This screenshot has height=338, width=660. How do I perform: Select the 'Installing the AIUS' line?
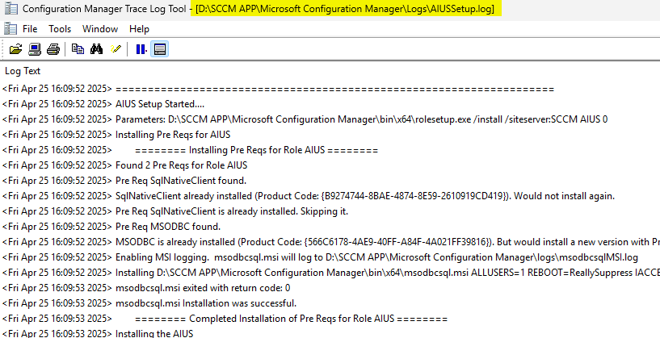[x=330, y=332]
